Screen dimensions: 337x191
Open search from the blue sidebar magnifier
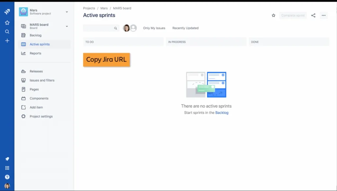point(7,32)
